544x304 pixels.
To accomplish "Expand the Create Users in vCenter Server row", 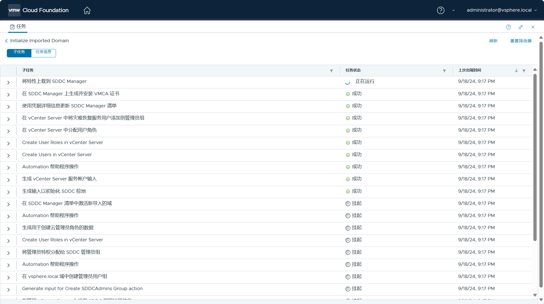I will 8,156.
